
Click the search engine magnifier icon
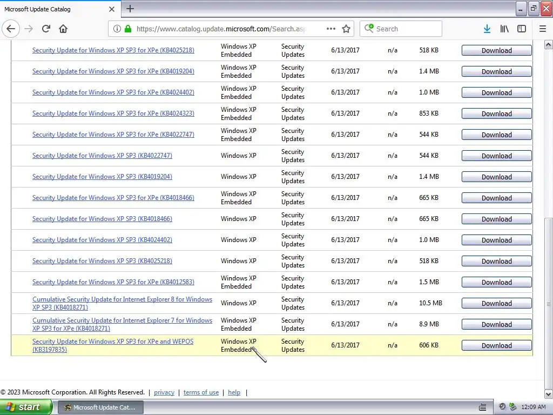tap(369, 28)
